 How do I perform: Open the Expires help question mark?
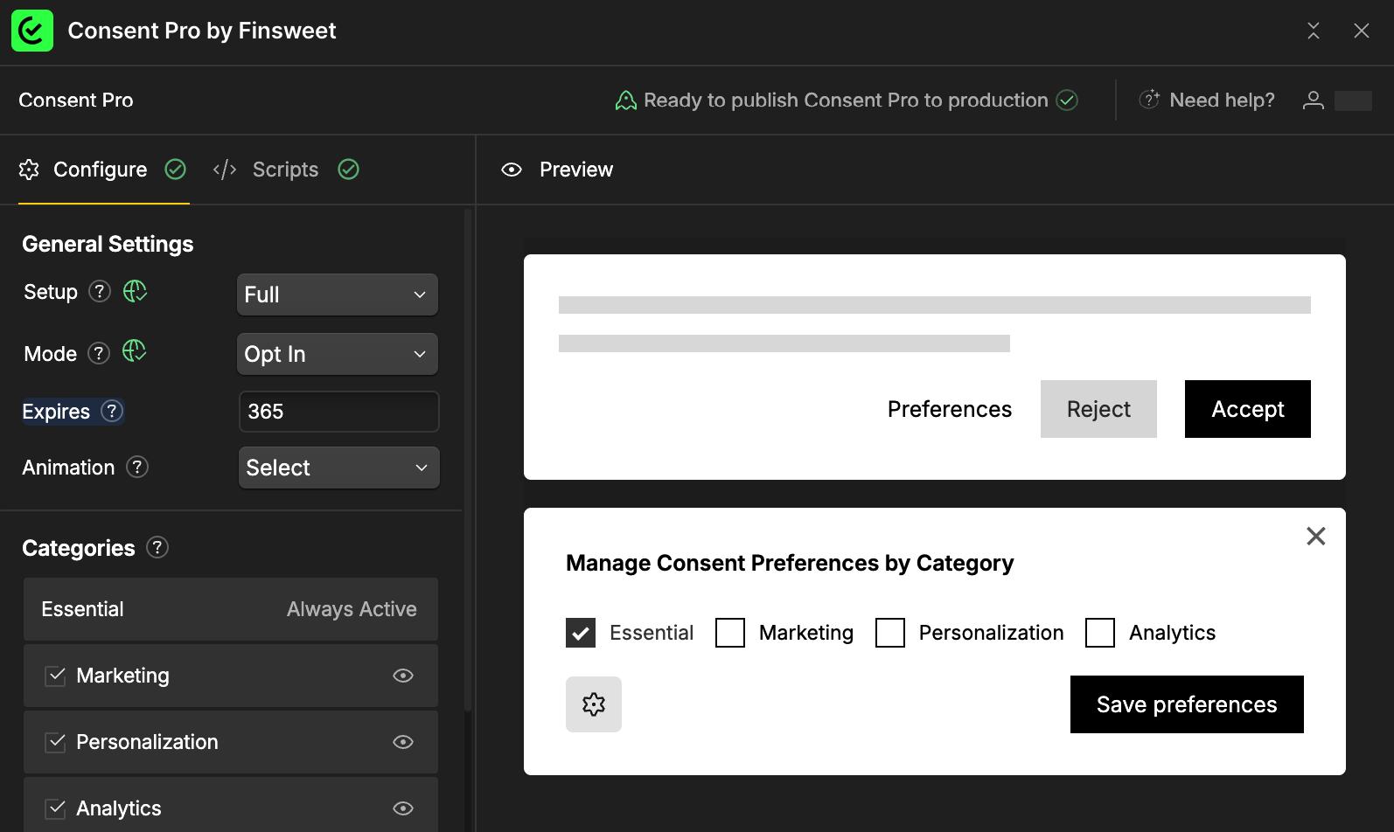pos(112,411)
